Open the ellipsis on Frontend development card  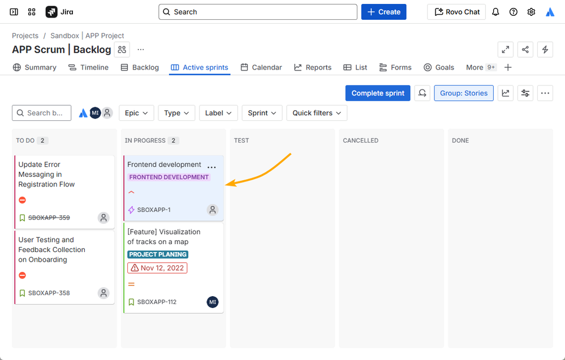(212, 167)
